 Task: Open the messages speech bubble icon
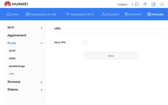pos(137,4)
